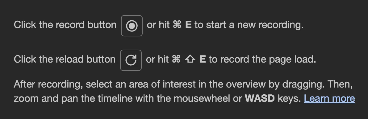Click the text 'Click the record button'
The width and height of the screenshot is (368, 119).
(x=65, y=25)
